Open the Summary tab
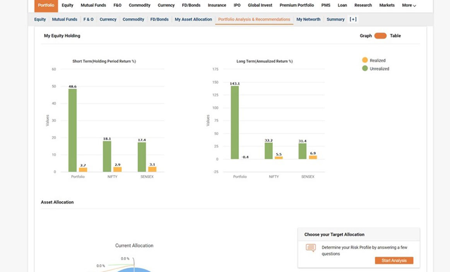This screenshot has height=272, width=450. click(x=335, y=19)
